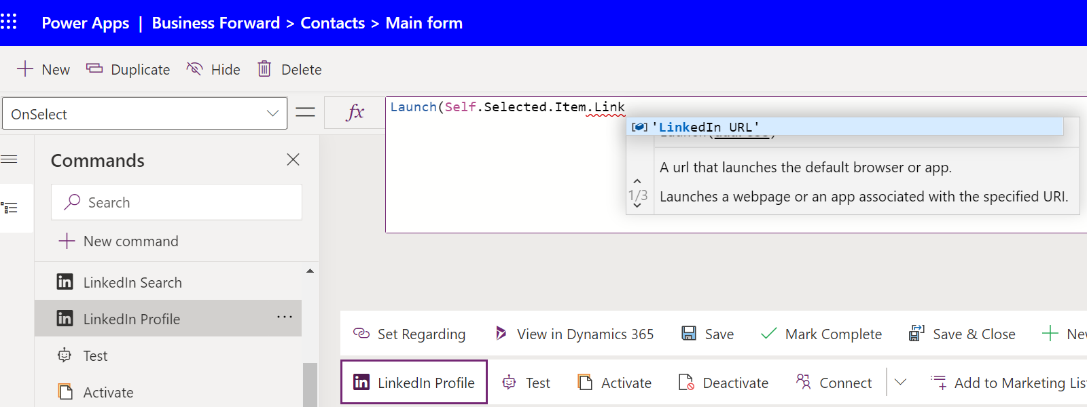Image resolution: width=1087 pixels, height=407 pixels.
Task: Click Add to Marketing List label
Action: 1020,383
